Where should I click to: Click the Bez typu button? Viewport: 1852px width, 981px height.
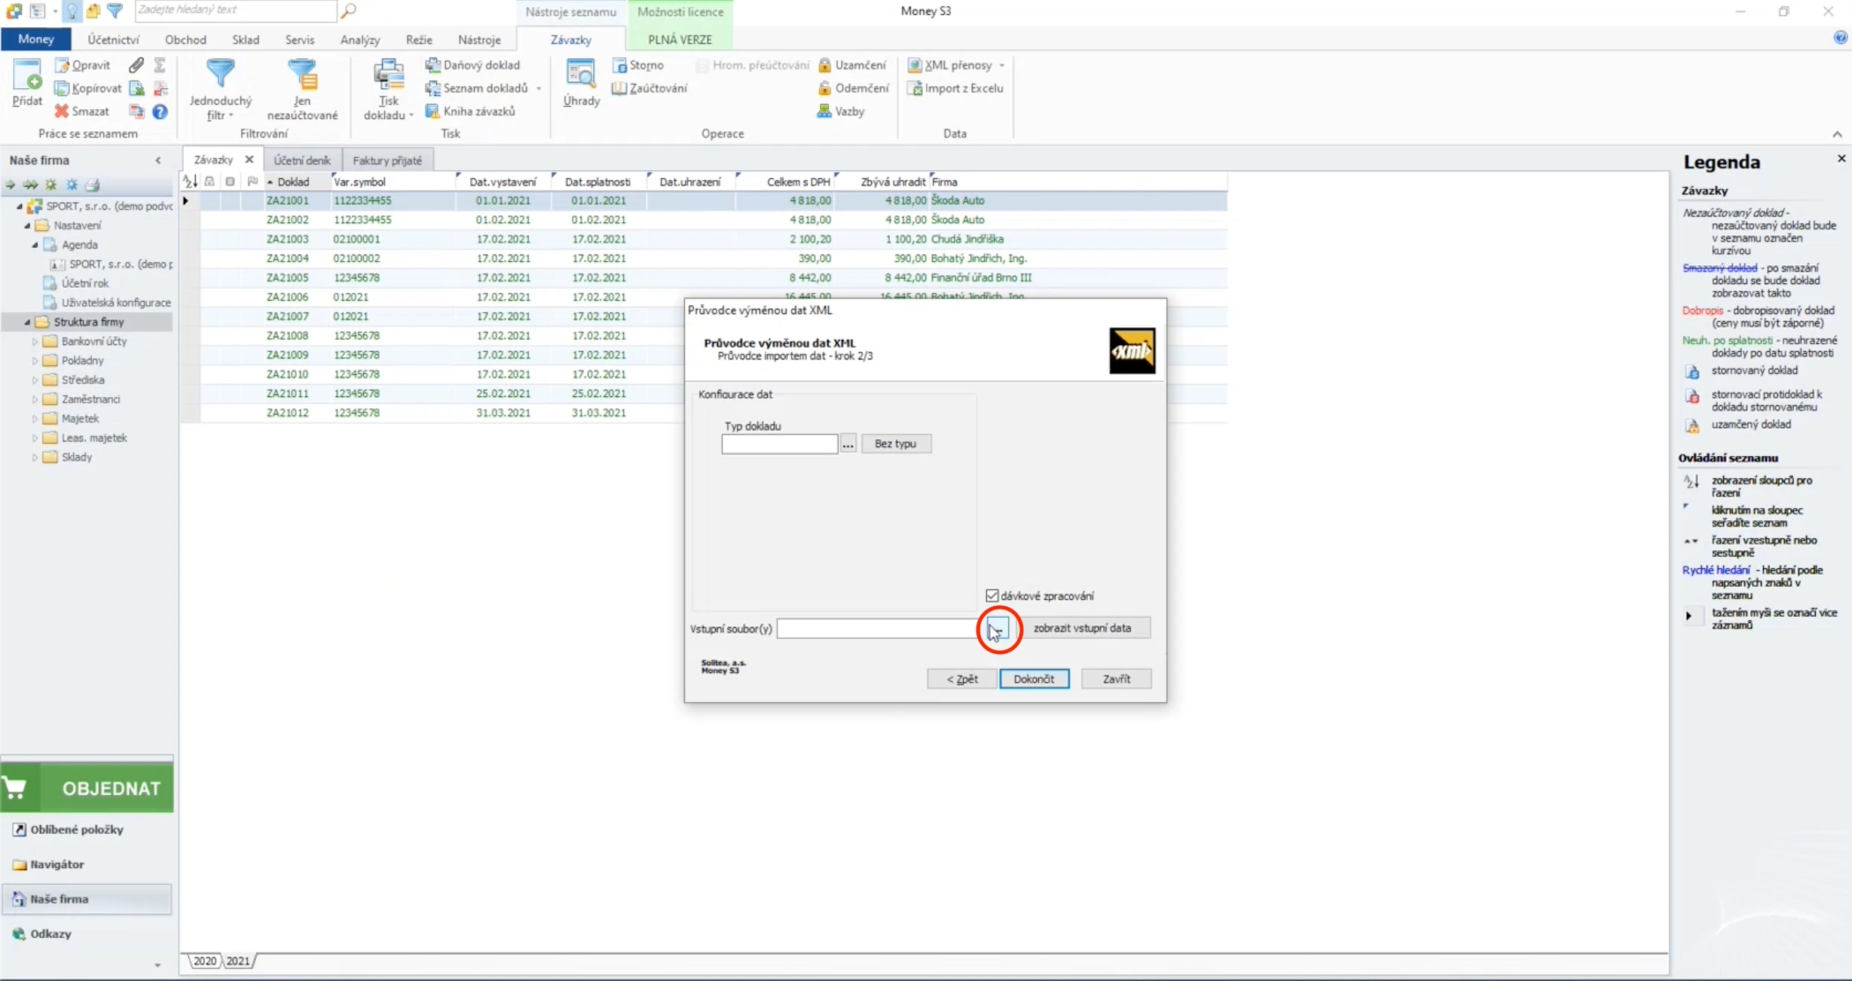point(896,444)
